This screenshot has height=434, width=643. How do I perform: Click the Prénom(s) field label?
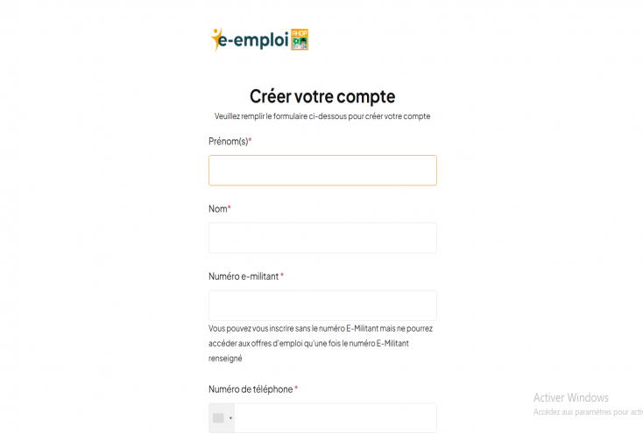coord(228,142)
